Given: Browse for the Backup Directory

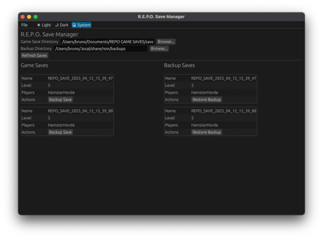Looking at the screenshot, I should pos(159,48).
